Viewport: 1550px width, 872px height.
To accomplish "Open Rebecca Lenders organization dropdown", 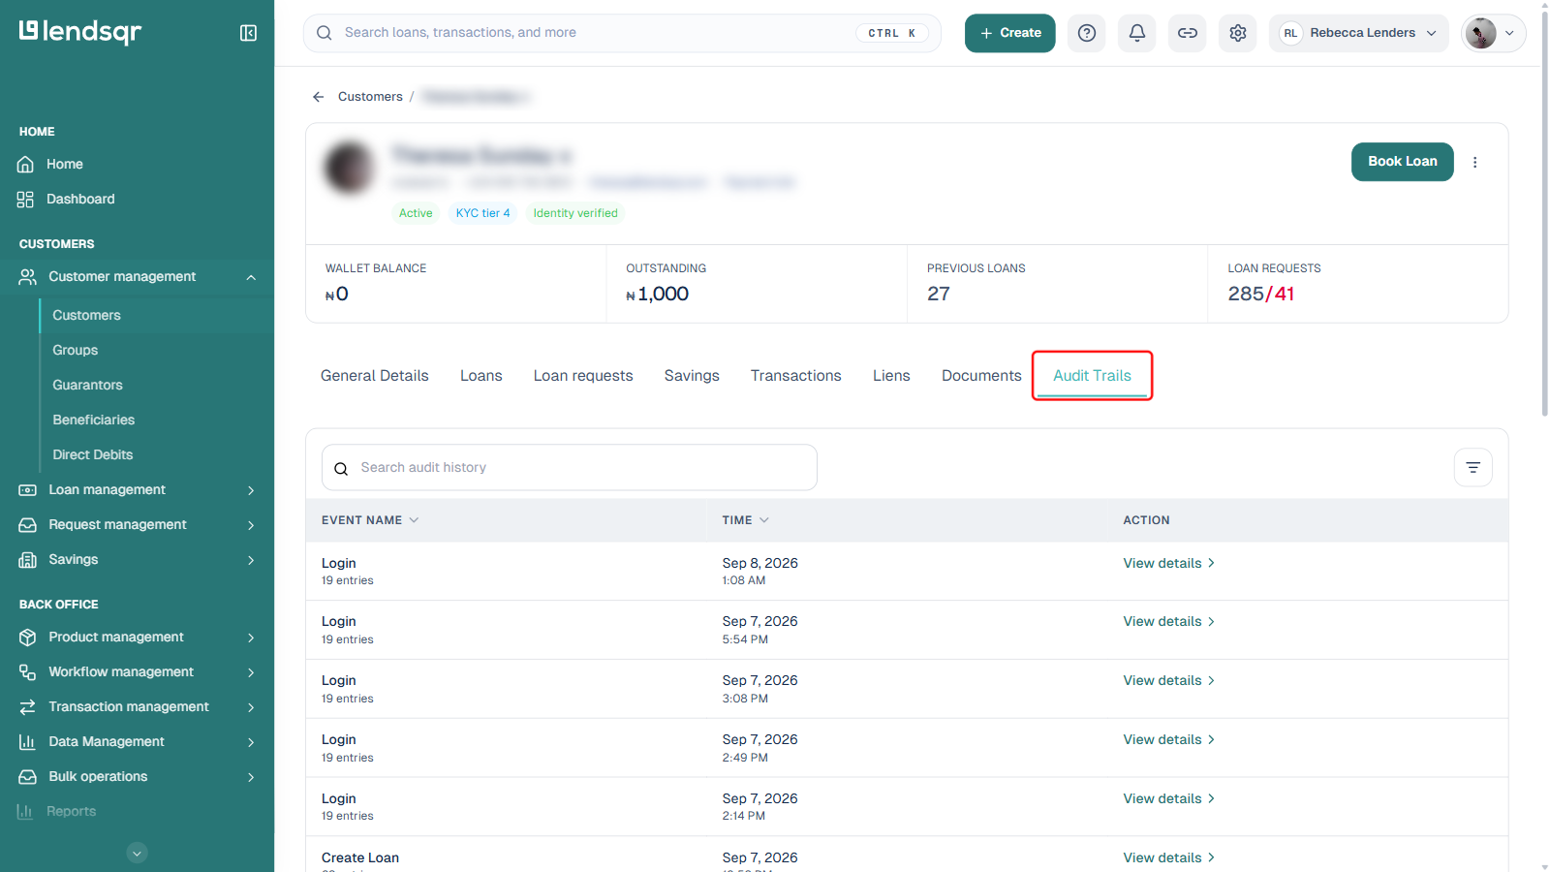I will click(1359, 33).
